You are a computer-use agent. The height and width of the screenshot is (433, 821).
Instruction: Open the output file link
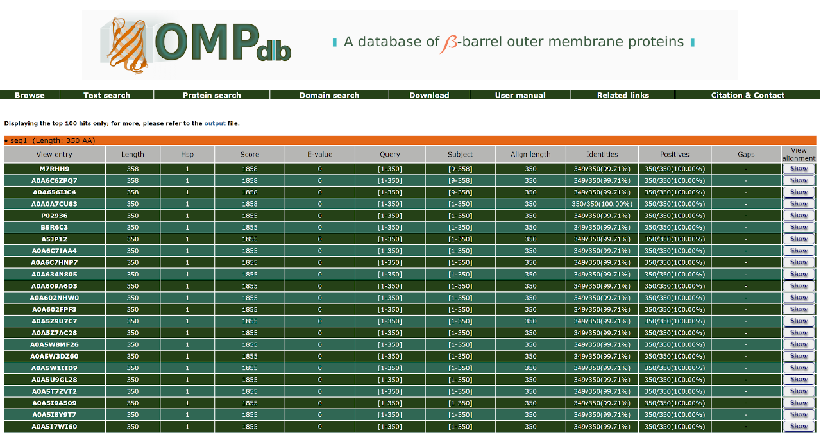(215, 123)
